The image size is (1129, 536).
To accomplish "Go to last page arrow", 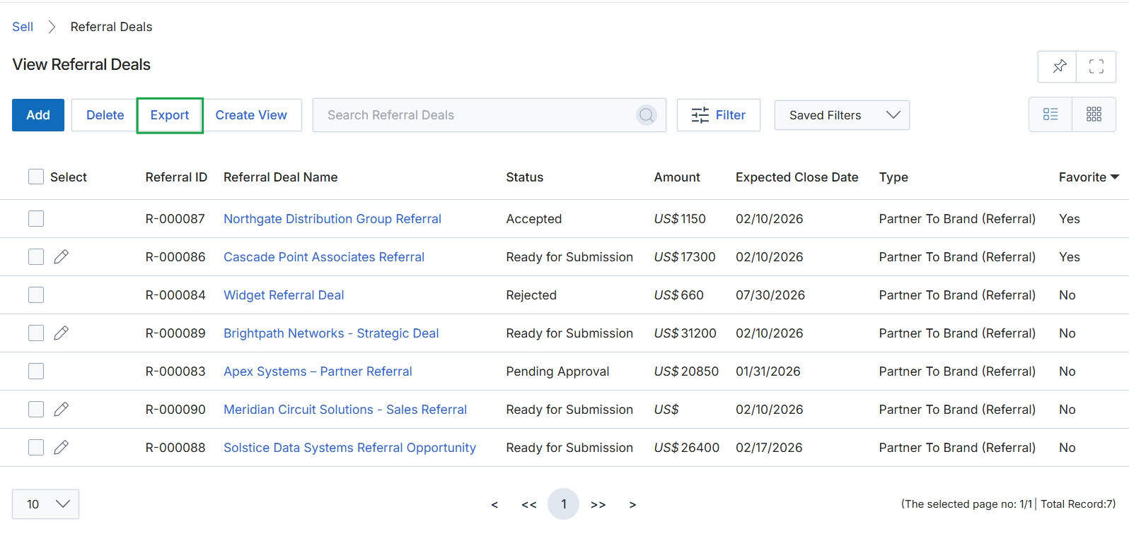I will click(x=632, y=504).
